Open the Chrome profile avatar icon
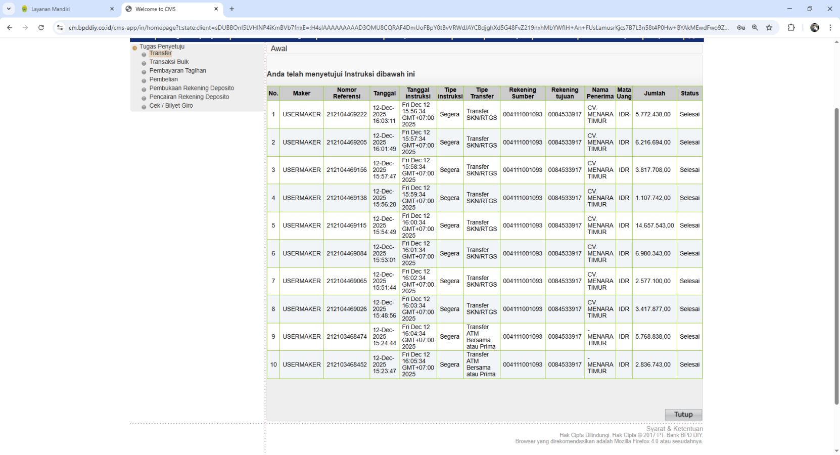Viewport: 840px width, 455px height. coord(814,28)
